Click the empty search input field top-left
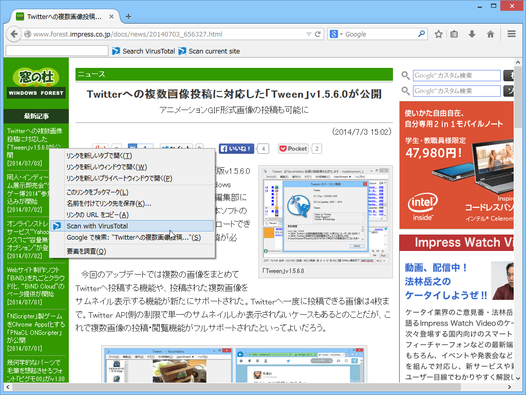This screenshot has width=526, height=395. [57, 51]
